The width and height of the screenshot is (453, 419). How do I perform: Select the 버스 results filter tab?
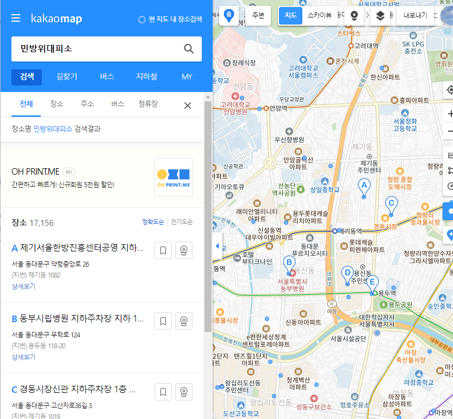(118, 104)
